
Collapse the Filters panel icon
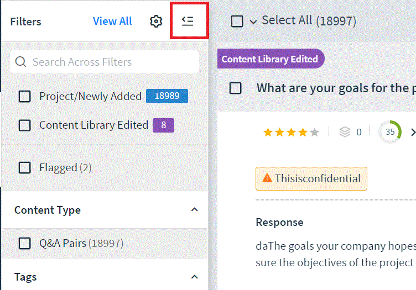point(188,21)
